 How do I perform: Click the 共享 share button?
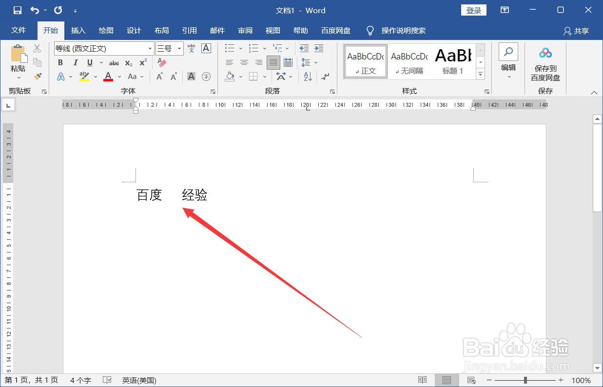[x=576, y=31]
